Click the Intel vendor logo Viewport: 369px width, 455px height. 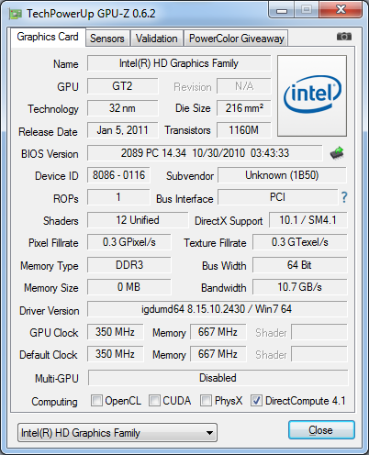point(312,95)
